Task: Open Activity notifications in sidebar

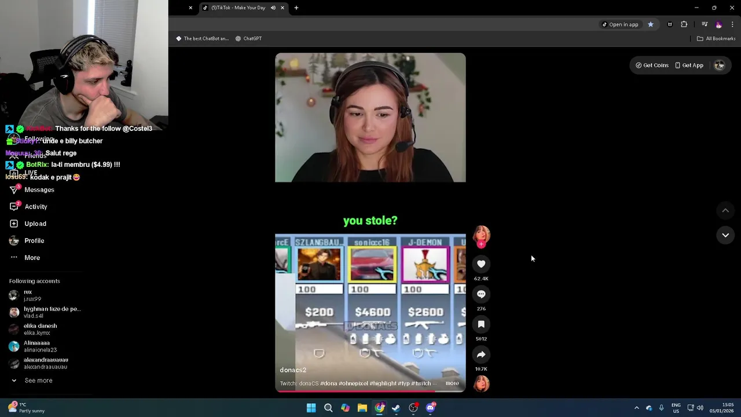Action: (x=36, y=207)
